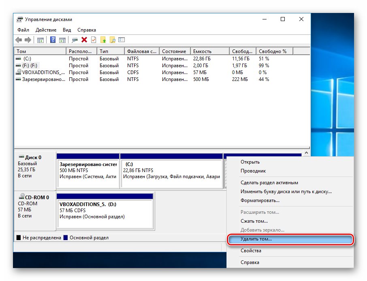Select the (C:) partition block on Disk 0
The width and height of the screenshot is (367, 281).
tap(172, 173)
